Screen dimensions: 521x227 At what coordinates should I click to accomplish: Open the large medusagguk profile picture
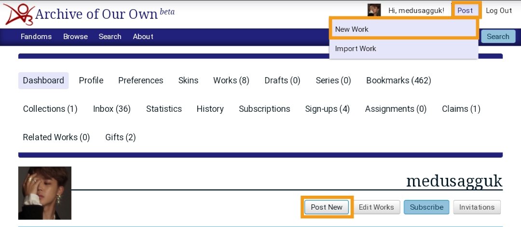pos(45,193)
